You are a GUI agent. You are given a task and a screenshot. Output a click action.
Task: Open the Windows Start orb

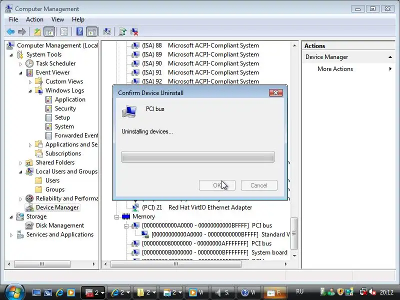point(14,292)
